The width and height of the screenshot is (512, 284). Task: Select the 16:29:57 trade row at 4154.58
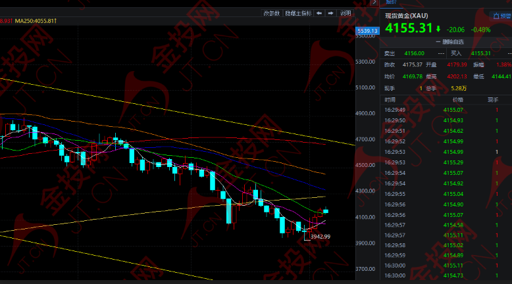(446, 225)
